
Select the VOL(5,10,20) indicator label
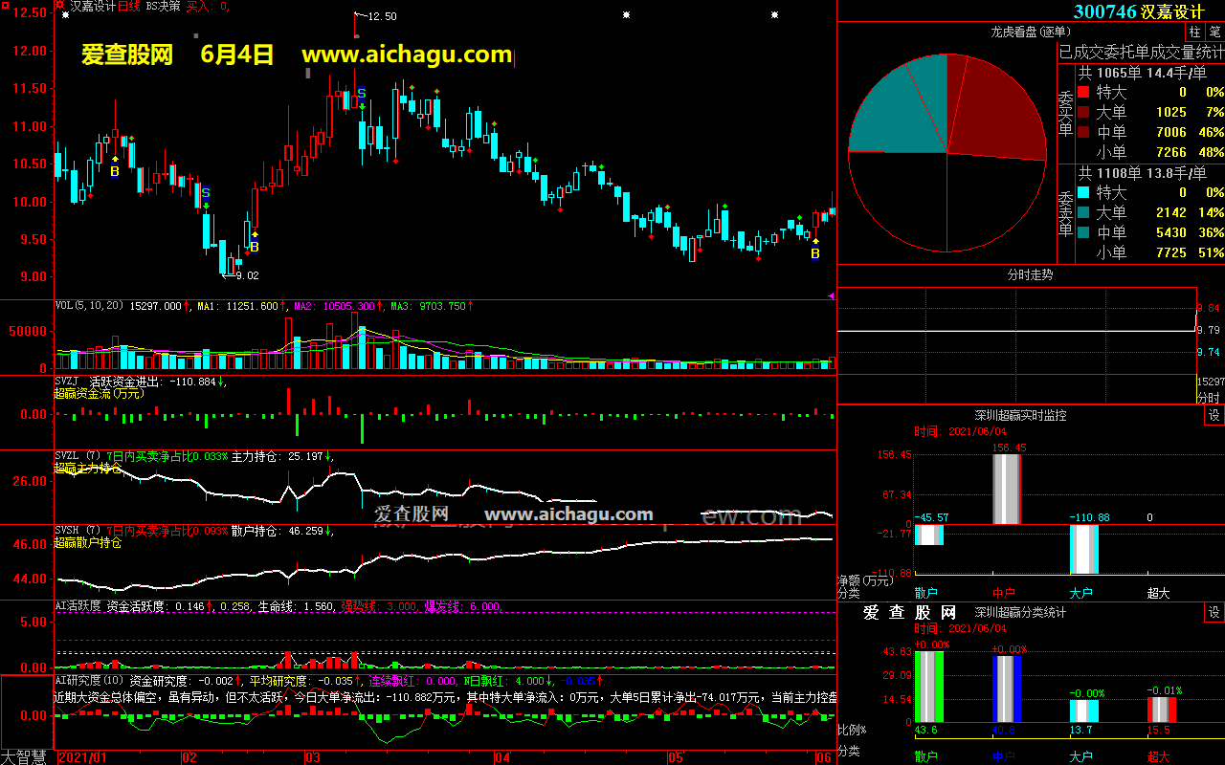click(x=90, y=306)
